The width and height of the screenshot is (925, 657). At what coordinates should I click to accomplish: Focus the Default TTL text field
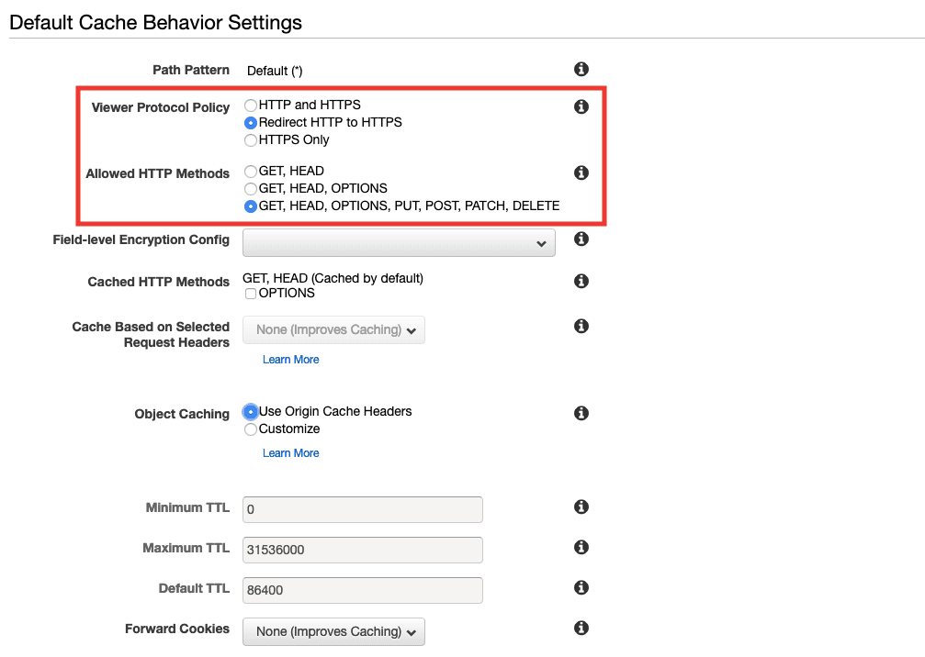pyautogui.click(x=363, y=590)
